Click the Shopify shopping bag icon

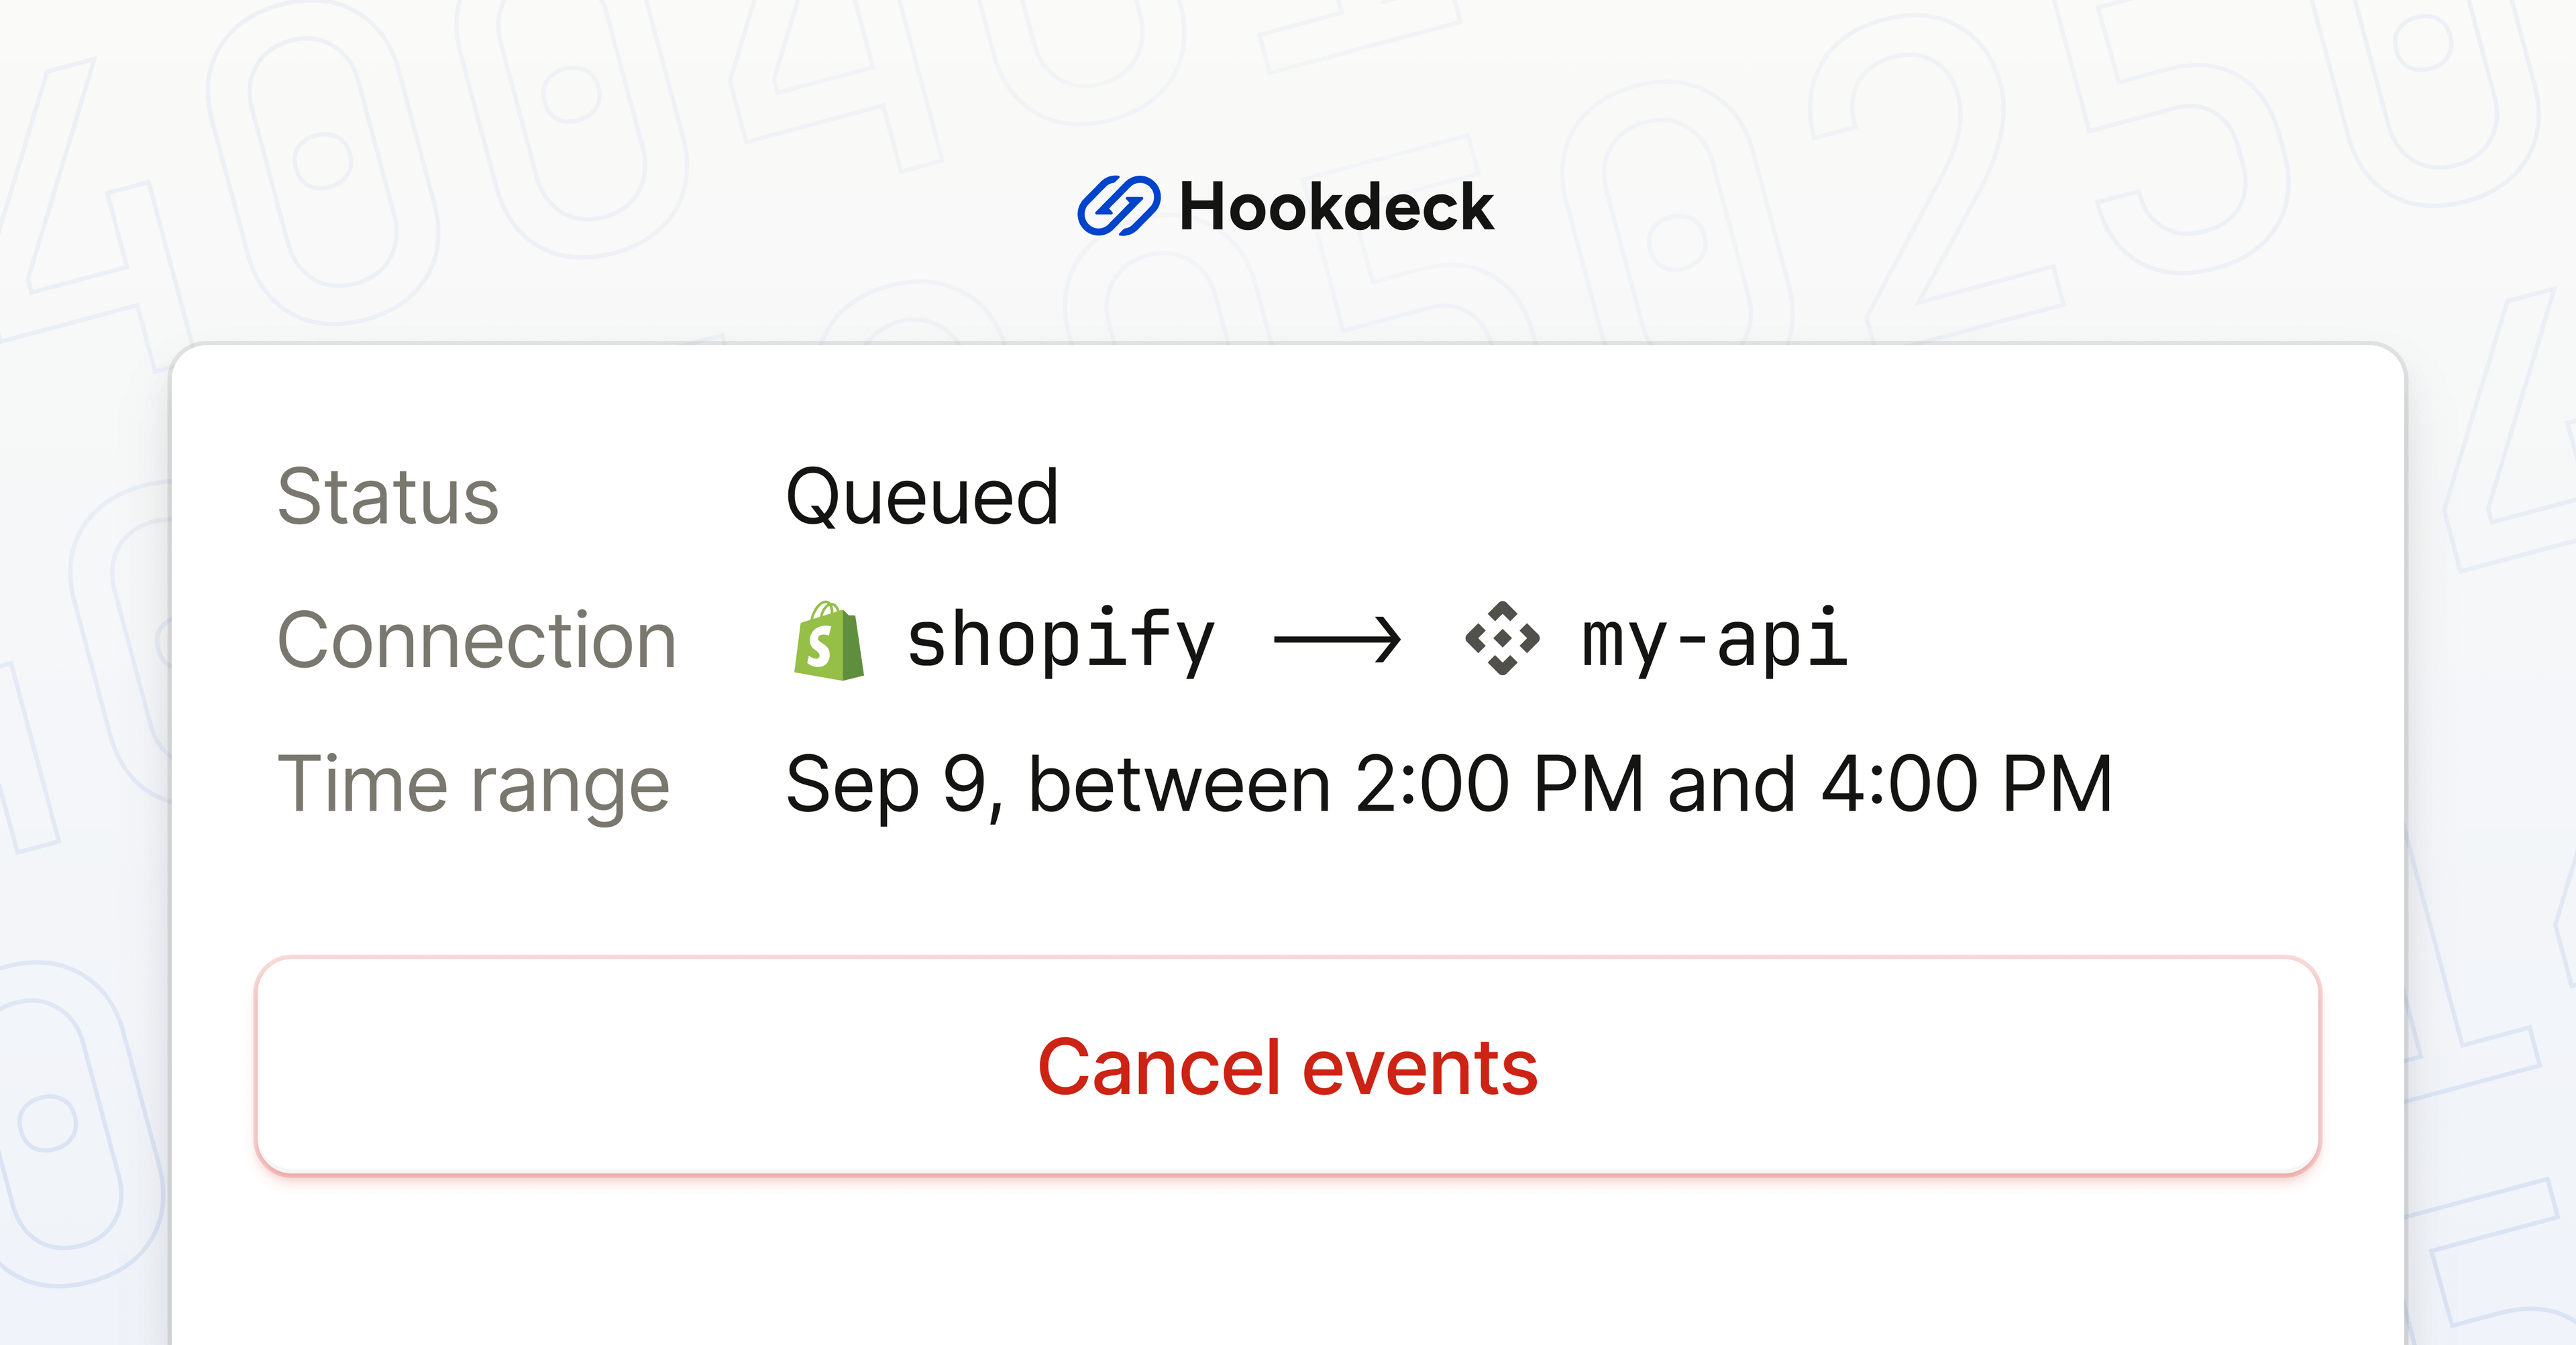pos(828,640)
